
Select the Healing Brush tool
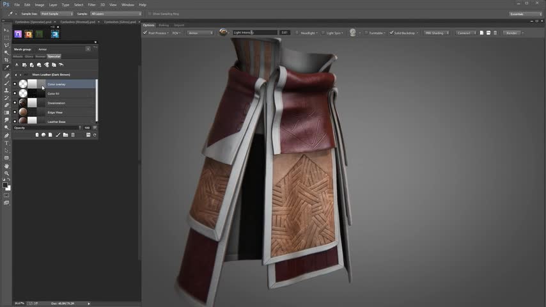6,75
